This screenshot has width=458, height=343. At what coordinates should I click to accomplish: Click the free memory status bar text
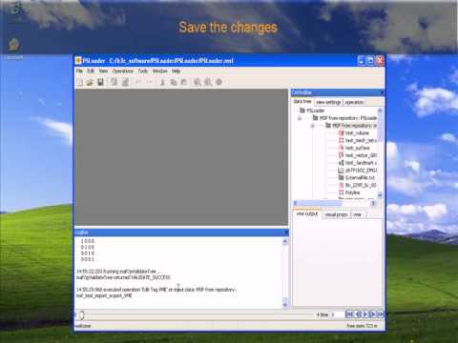pos(362,326)
